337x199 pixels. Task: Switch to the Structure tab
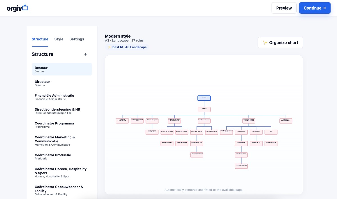(x=40, y=39)
